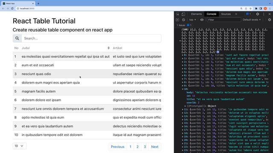The height and width of the screenshot is (153, 273).
Task: Go to page 1
Action: point(131,147)
